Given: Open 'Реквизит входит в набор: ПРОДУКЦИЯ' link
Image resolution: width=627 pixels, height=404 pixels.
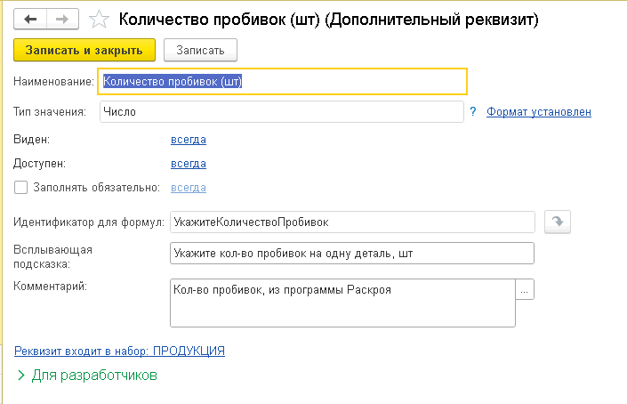Looking at the screenshot, I should (x=120, y=351).
